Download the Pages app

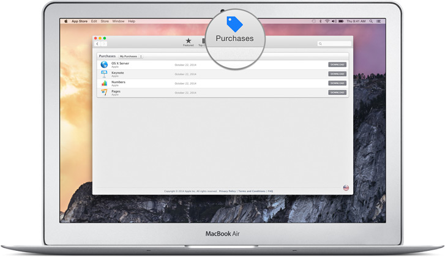point(337,92)
